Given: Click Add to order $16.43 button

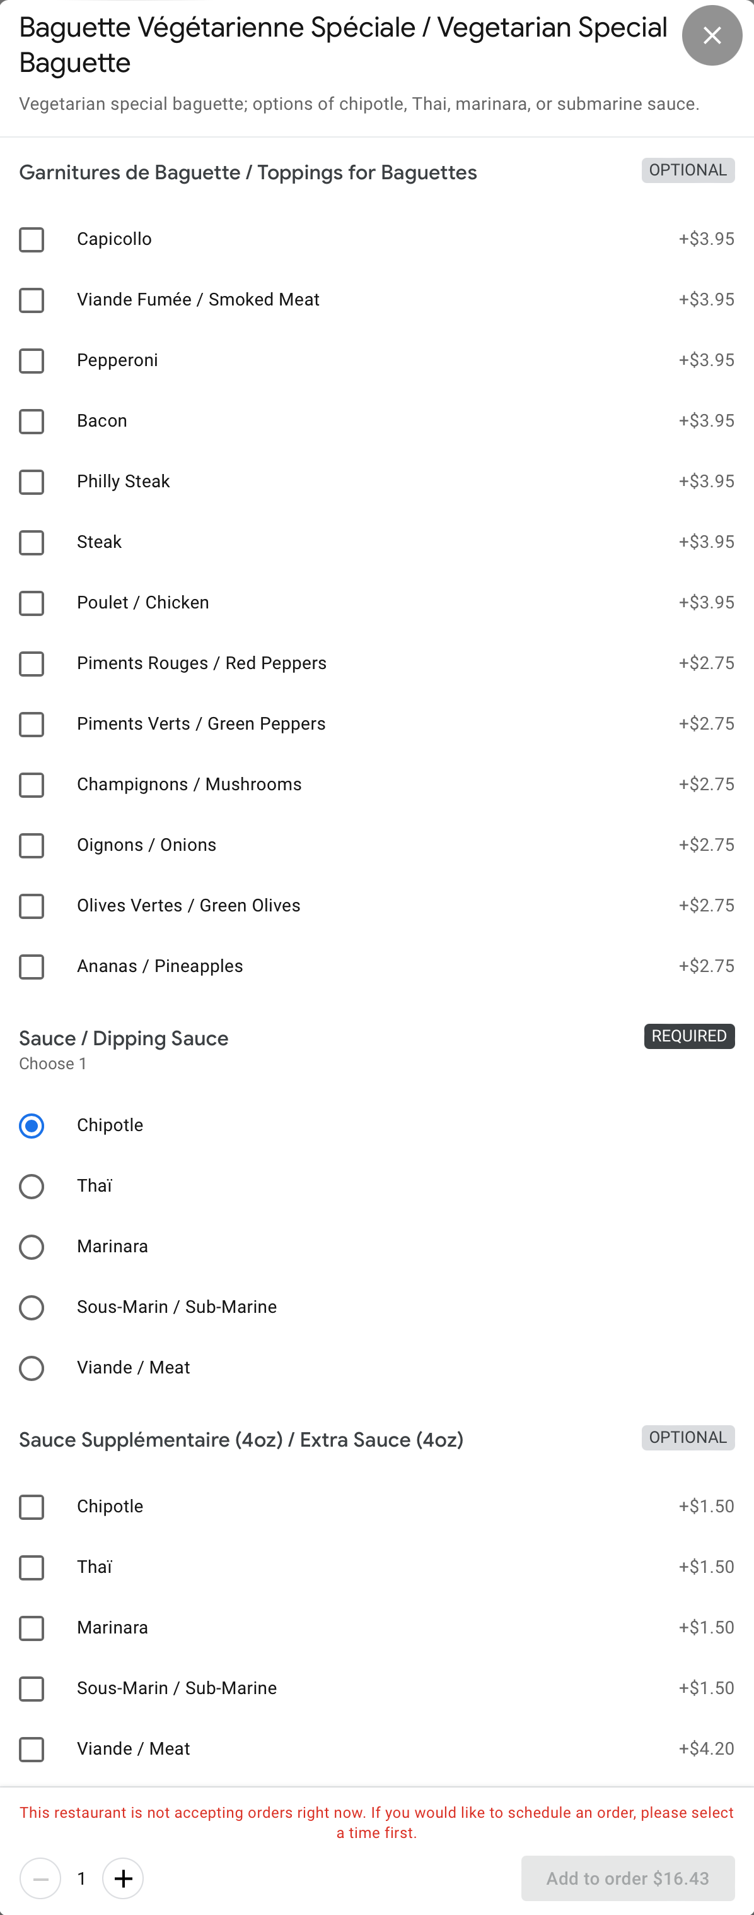Looking at the screenshot, I should [x=628, y=1878].
